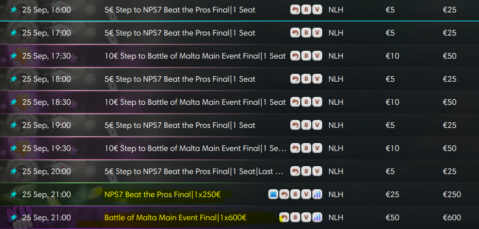Click the re-entry arrow icon on the 18:00 row
The width and height of the screenshot is (479, 229).
295,79
